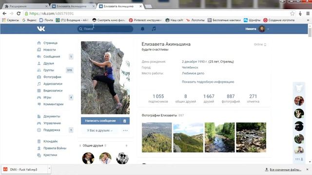
Task: Open the three-dots actions menu under photo
Action: (125, 130)
